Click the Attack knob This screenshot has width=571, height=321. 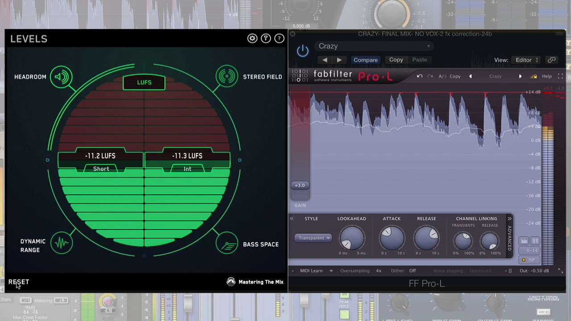(392, 238)
